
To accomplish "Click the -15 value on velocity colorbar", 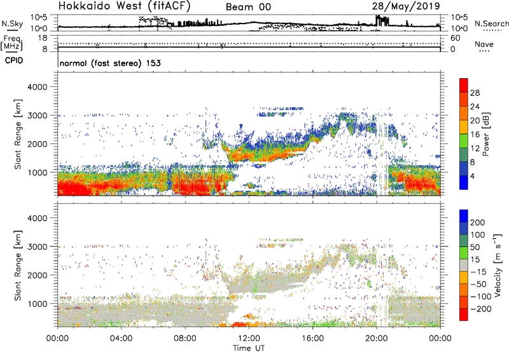I will pyautogui.click(x=478, y=272).
